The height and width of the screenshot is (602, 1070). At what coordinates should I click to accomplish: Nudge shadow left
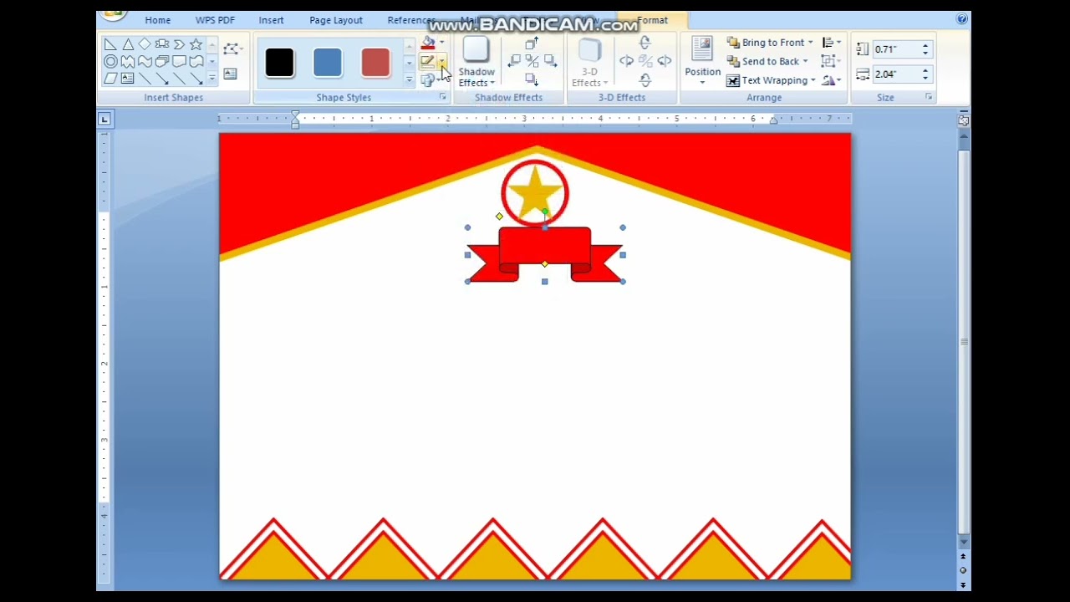514,61
